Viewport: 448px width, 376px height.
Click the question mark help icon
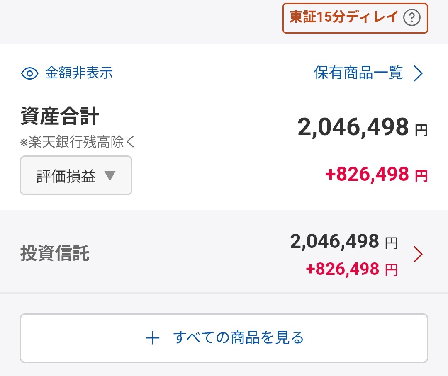[x=411, y=18]
